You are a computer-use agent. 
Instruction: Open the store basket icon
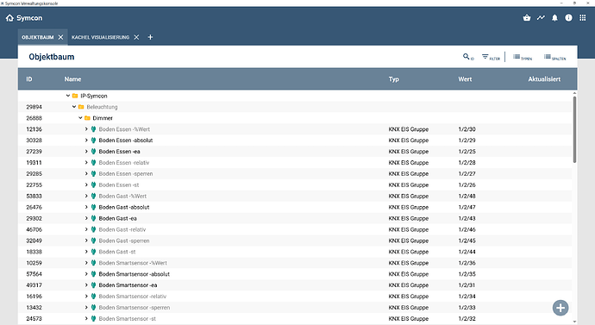coord(527,18)
